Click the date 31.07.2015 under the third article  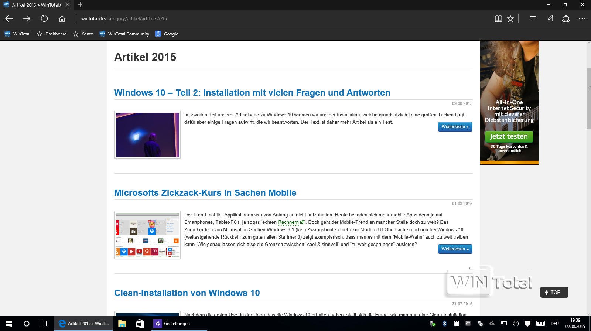point(462,304)
